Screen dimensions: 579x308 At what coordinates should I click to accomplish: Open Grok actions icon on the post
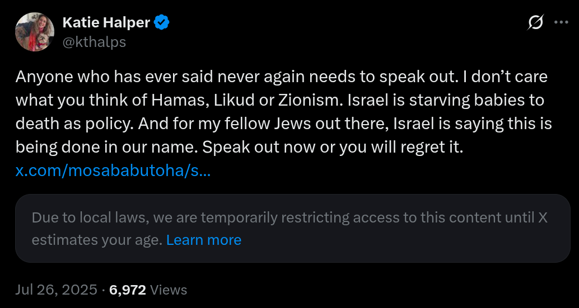click(x=535, y=22)
